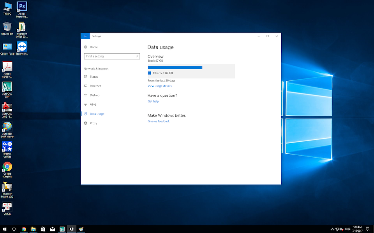Viewport: 374px width, 233px height.
Task: Click the Get help link
Action: [x=153, y=101]
